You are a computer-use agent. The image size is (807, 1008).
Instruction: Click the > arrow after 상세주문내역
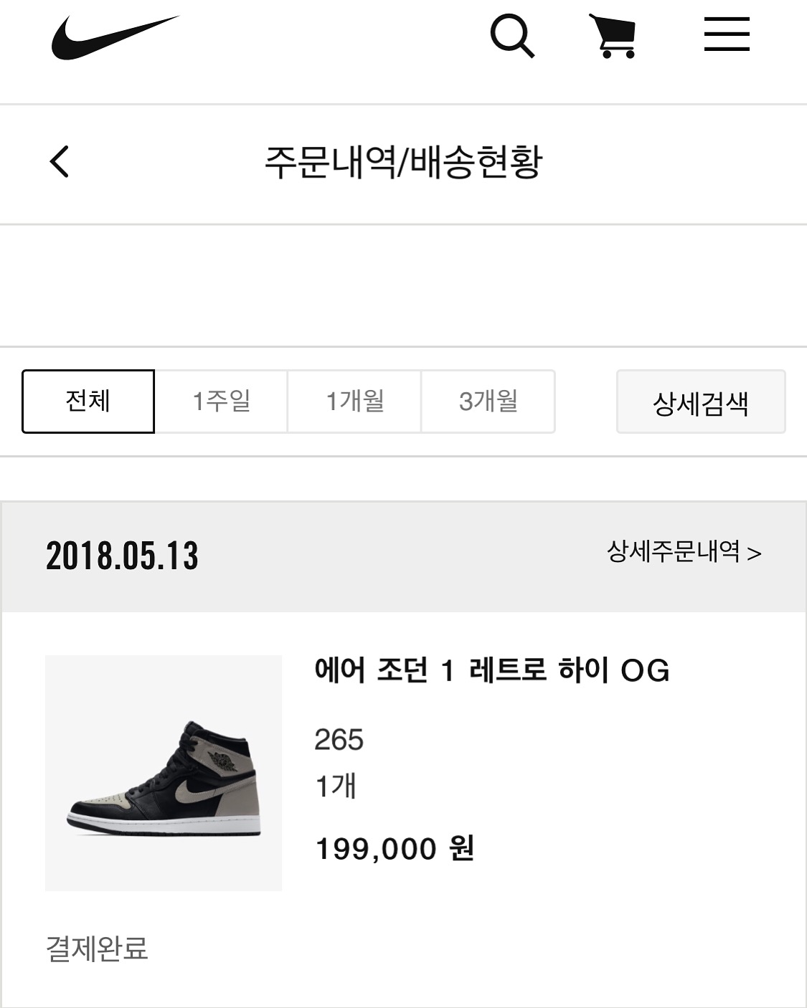pyautogui.click(x=754, y=553)
